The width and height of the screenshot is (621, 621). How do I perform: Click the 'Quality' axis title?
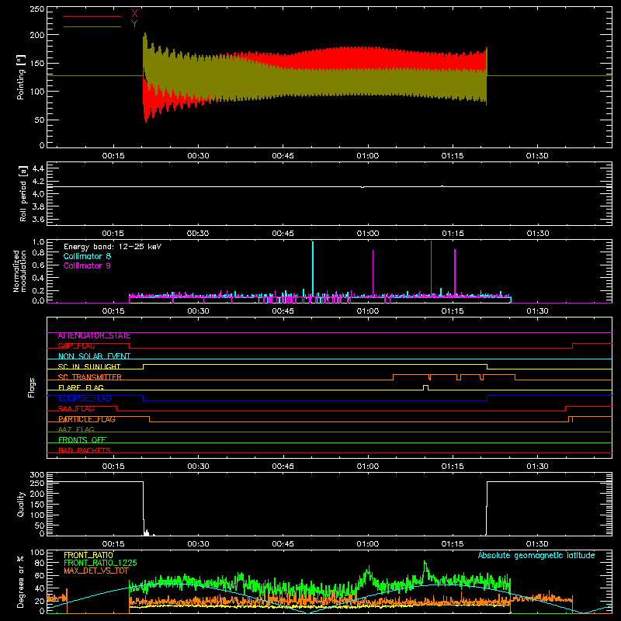click(21, 504)
